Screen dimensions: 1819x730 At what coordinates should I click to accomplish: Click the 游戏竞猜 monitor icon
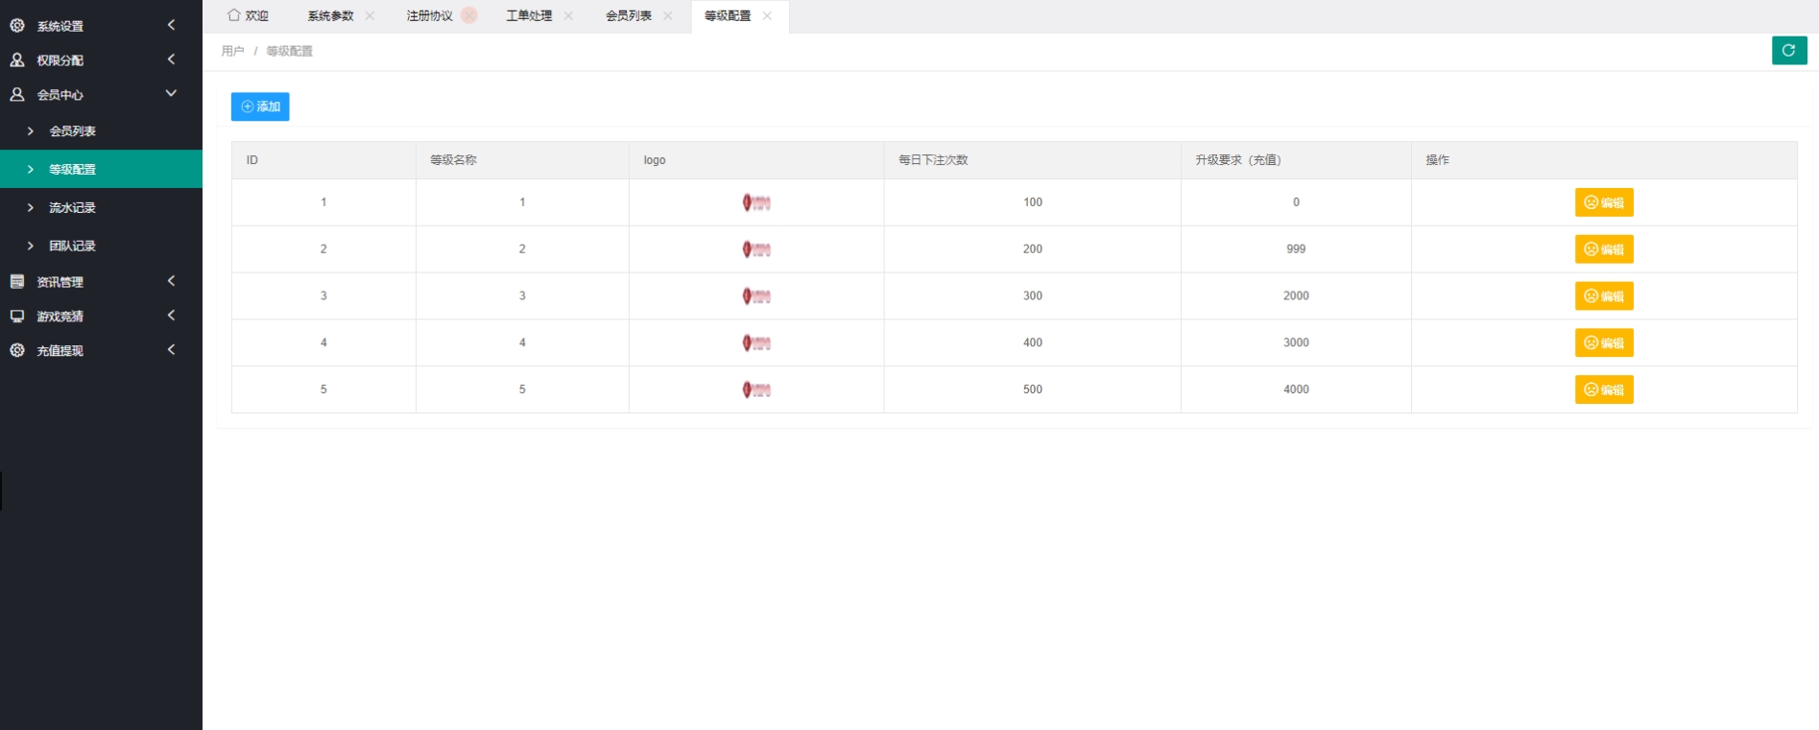[x=17, y=317]
